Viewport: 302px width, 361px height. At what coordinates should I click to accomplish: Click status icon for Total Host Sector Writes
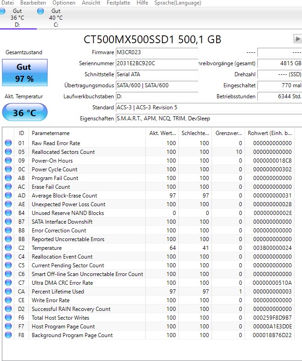click(x=8, y=318)
